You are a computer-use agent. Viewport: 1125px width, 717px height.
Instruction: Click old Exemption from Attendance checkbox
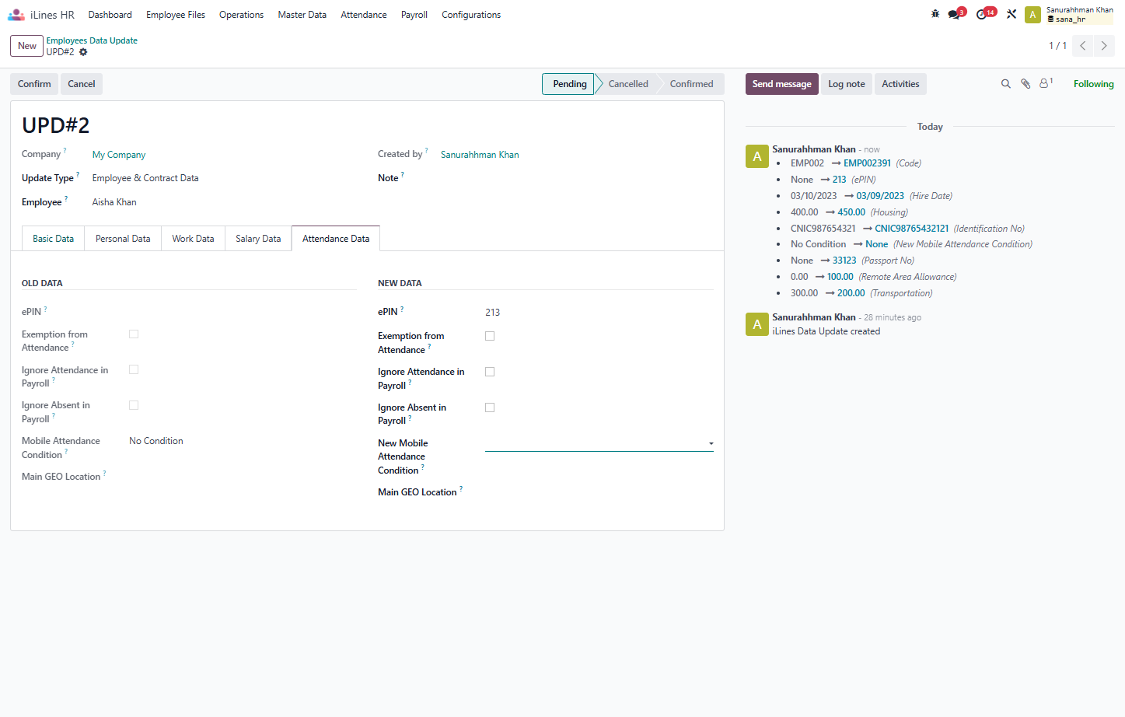click(134, 334)
